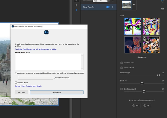Click the Brush size value 50
167x118 pixels.
click(x=163, y=81)
